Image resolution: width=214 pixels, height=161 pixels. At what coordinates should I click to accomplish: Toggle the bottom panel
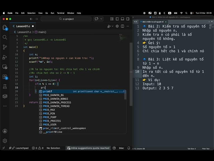tap(122, 19)
